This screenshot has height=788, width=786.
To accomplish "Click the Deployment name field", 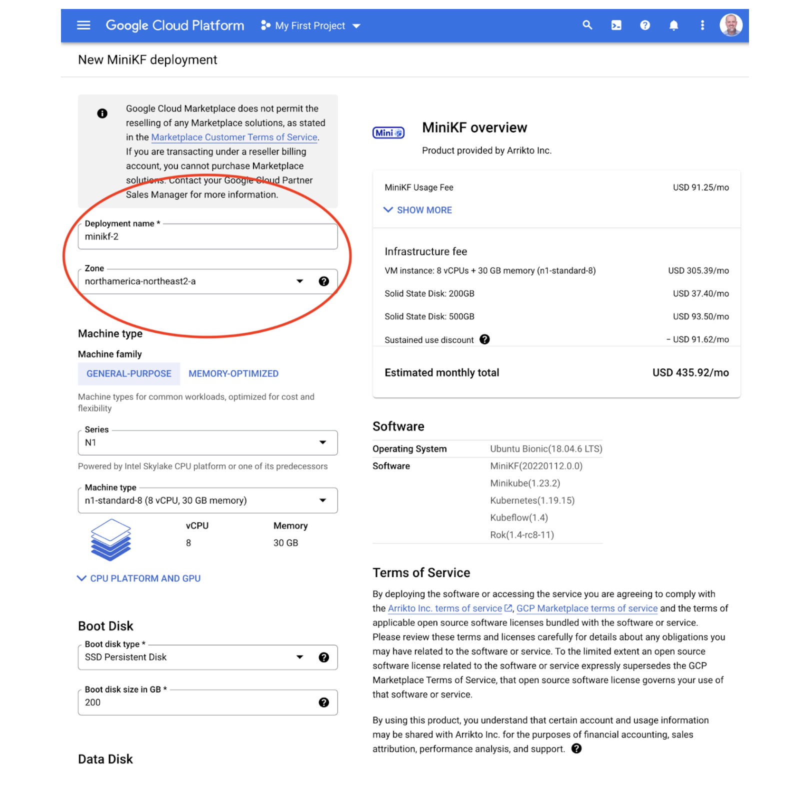I will [208, 236].
